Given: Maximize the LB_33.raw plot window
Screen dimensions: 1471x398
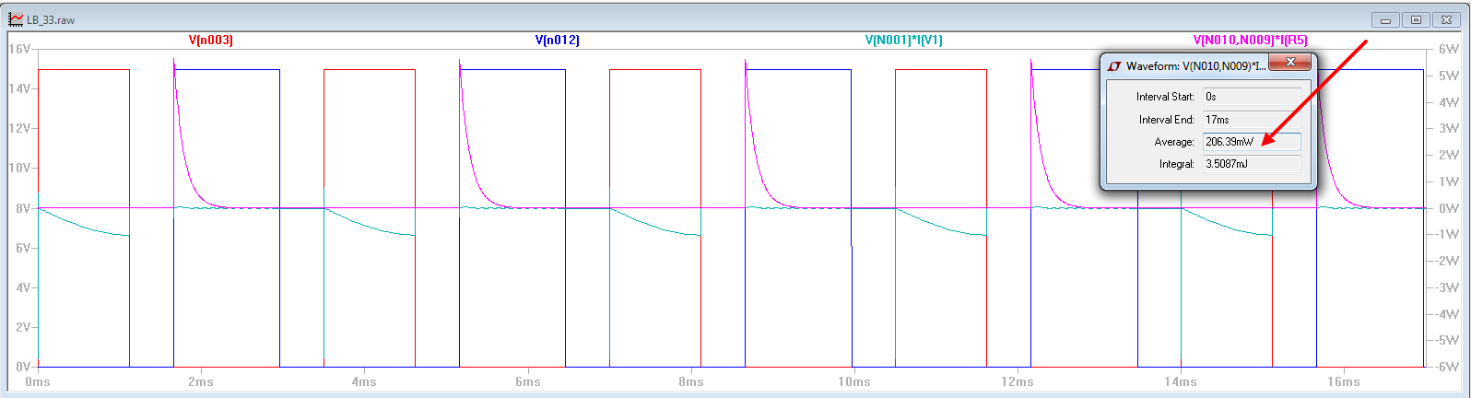Looking at the screenshot, I should (1417, 19).
